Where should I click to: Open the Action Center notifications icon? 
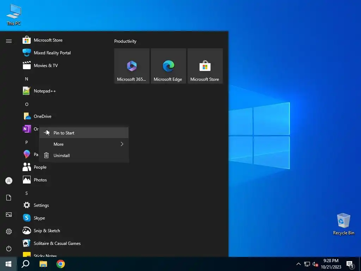pos(350,265)
